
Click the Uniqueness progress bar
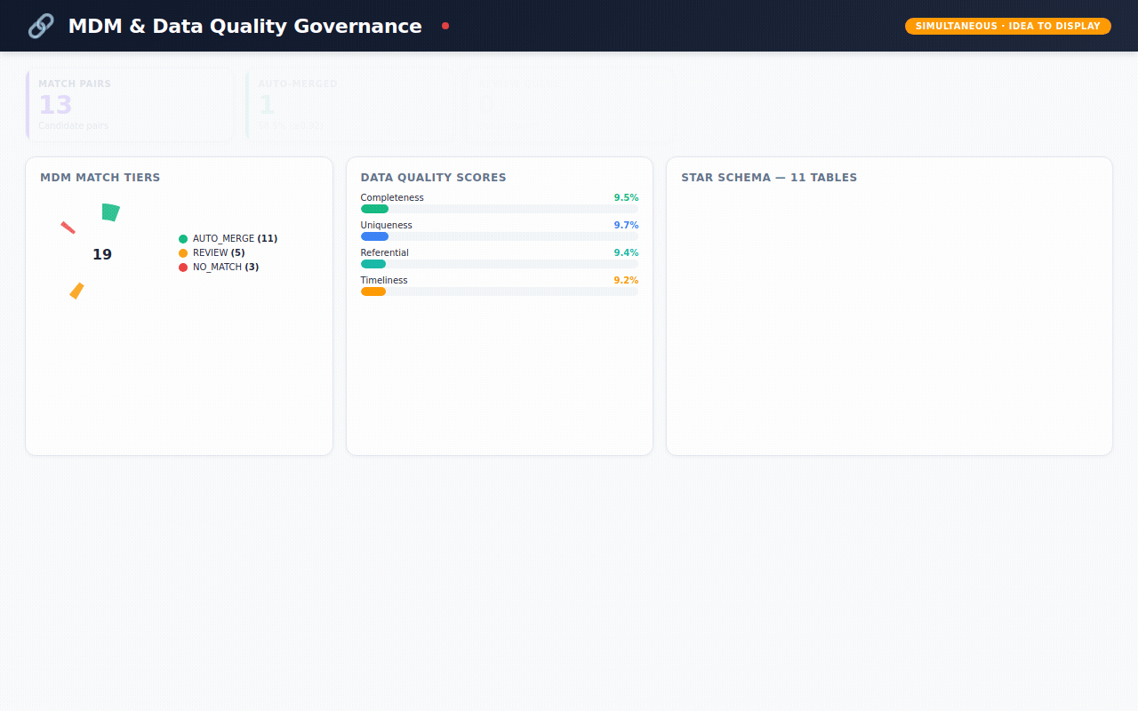(x=499, y=236)
